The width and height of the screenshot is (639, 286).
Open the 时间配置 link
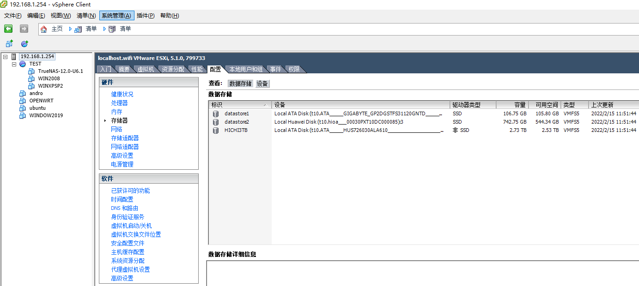pos(122,199)
